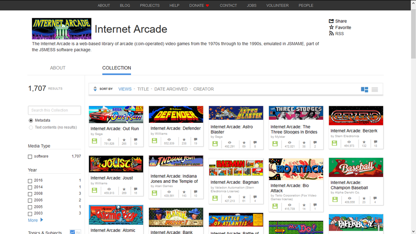Click the Favorite star icon
This screenshot has height=234, width=416.
click(331, 27)
